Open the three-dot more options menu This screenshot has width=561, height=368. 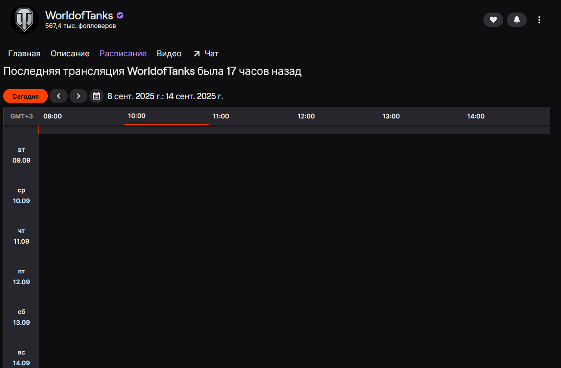pos(539,20)
